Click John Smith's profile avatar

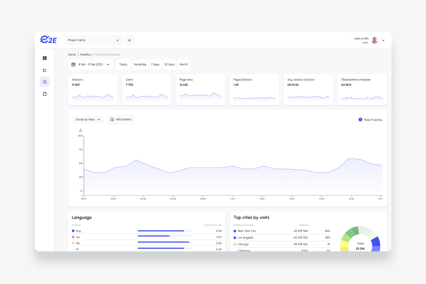pyautogui.click(x=374, y=40)
